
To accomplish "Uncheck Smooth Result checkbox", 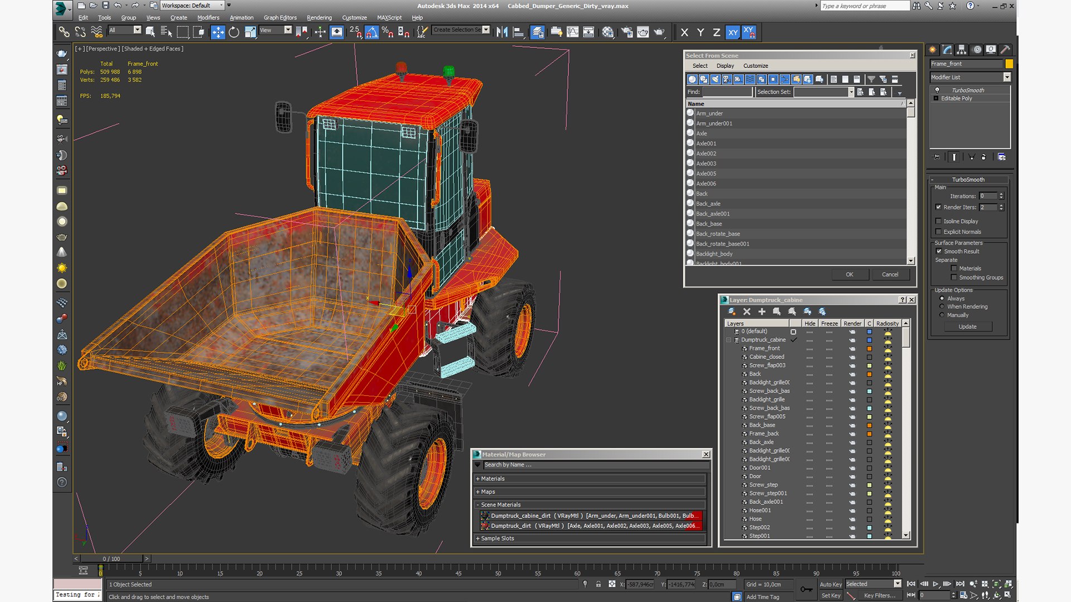I will 939,251.
